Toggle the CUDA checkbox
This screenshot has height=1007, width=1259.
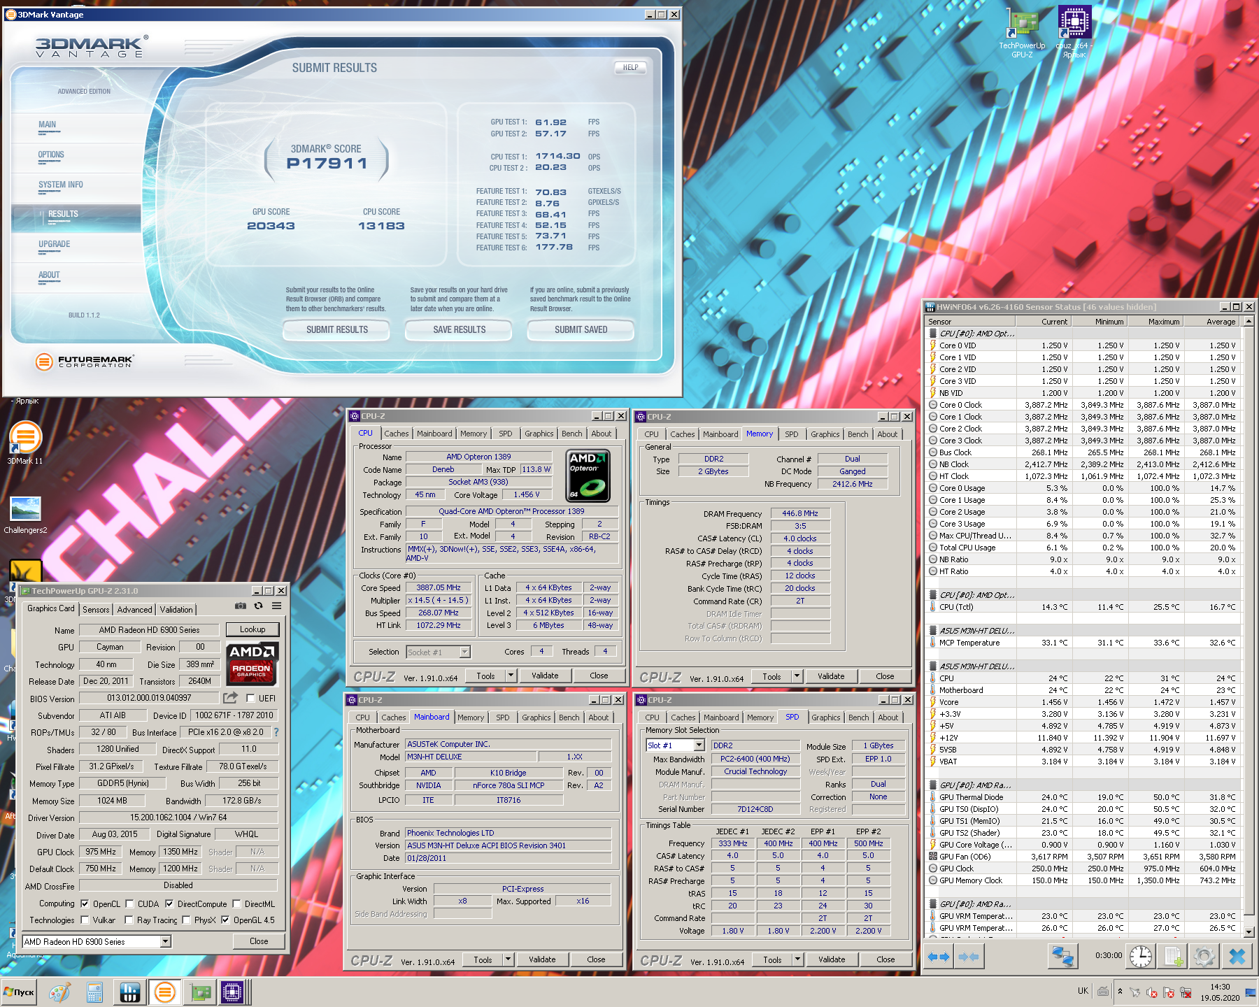[x=129, y=904]
